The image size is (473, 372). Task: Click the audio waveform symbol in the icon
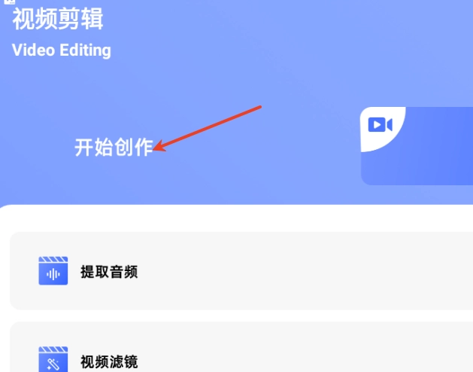(53, 274)
